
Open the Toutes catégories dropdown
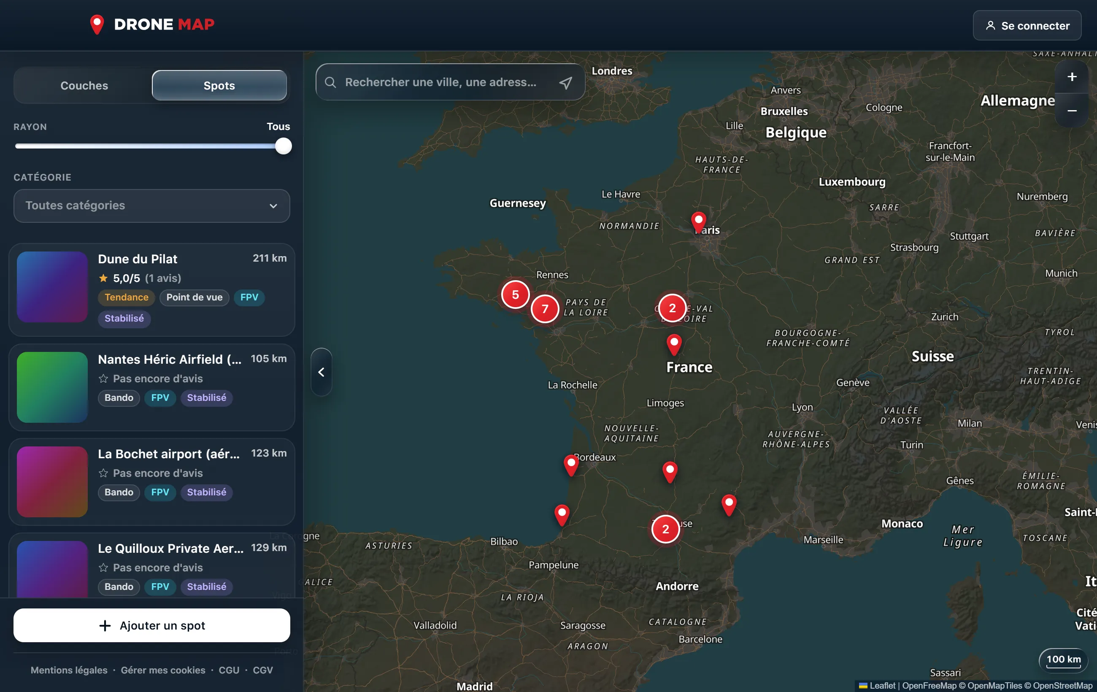tap(152, 206)
